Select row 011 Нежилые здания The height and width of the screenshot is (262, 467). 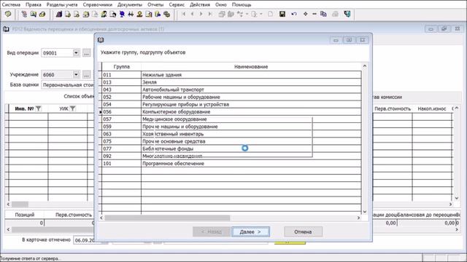pos(231,75)
